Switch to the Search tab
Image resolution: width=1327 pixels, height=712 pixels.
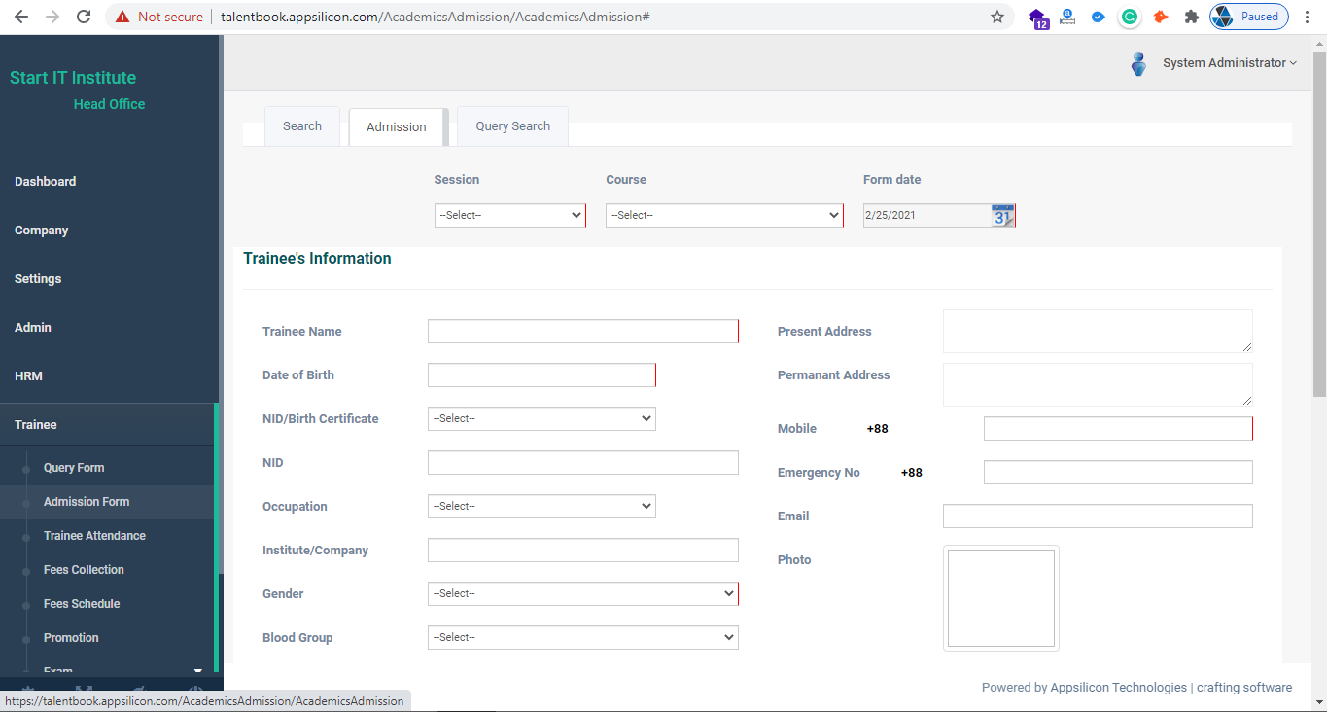(302, 126)
